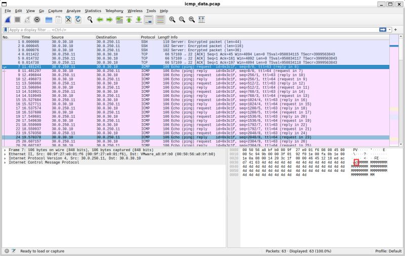This screenshot has width=405, height=256.
Task: Select packet 19 Echo request seq=1536/6
Action: 195,117
